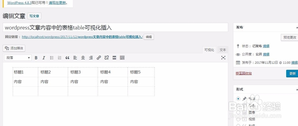Image resolution: width=298 pixels, height=126 pixels.
Task: Click the 写文章 button
Action: click(x=34, y=16)
